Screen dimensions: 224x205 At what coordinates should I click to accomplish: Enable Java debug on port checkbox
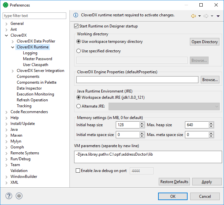[78, 171]
